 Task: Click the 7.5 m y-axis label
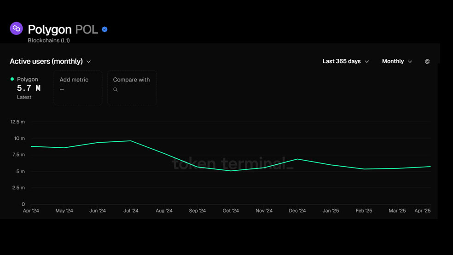pos(18,155)
